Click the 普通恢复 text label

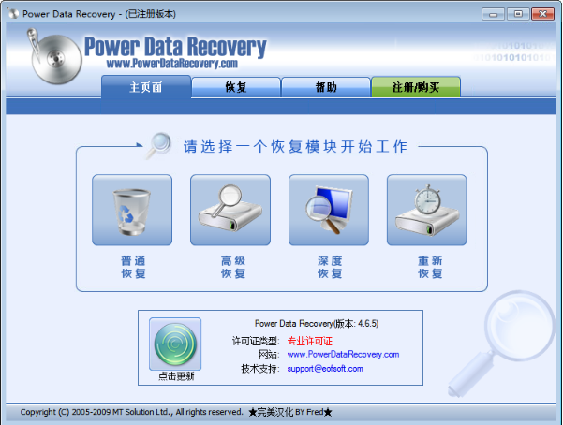[x=133, y=267]
